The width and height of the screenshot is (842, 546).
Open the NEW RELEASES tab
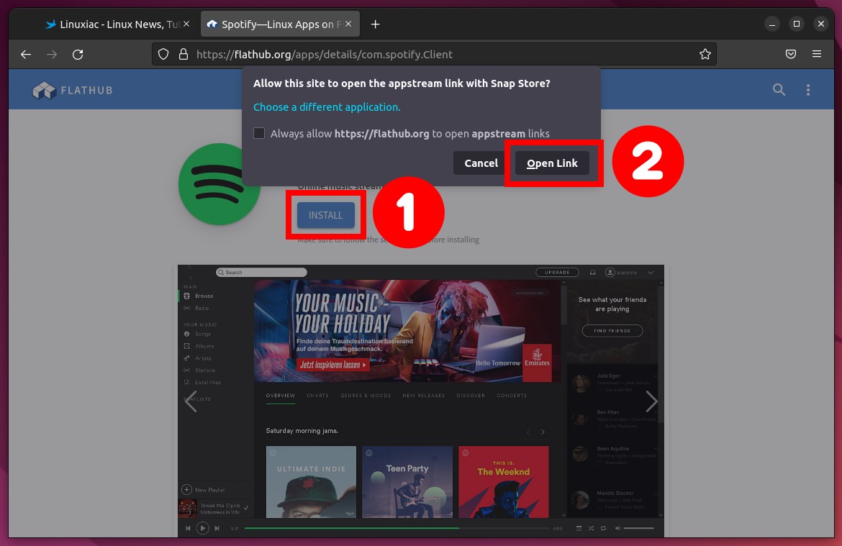tap(424, 396)
